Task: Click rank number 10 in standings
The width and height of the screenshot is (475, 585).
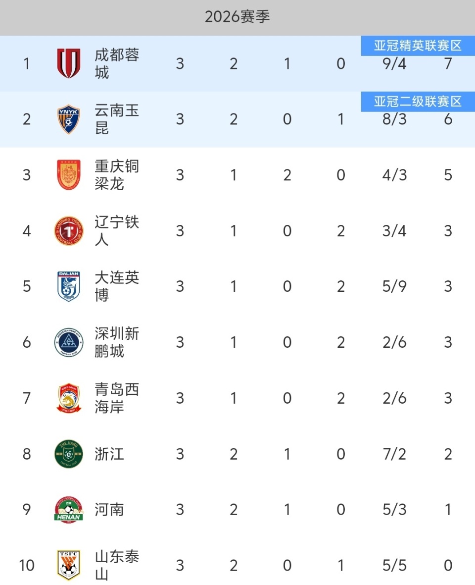Action: point(27,565)
